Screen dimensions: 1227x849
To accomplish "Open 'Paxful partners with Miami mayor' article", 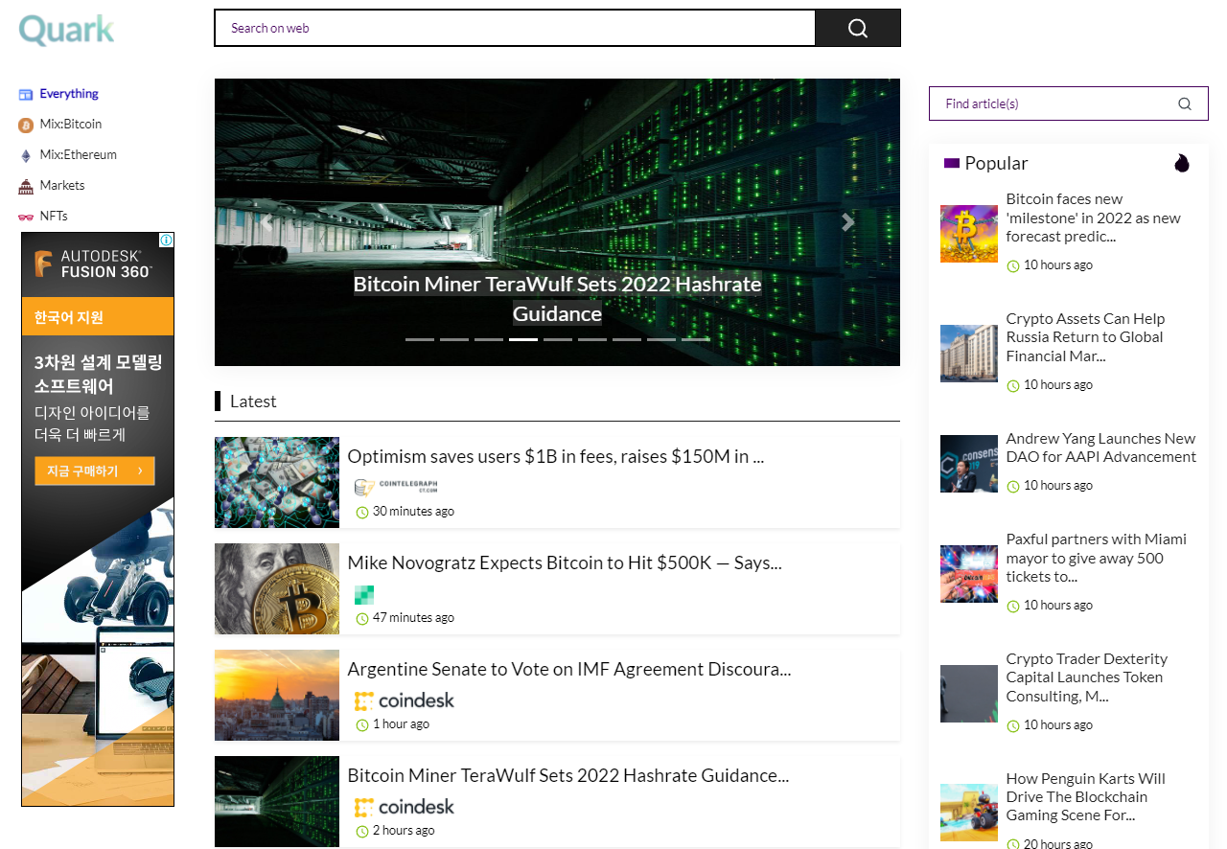I will pyautogui.click(x=1097, y=558).
